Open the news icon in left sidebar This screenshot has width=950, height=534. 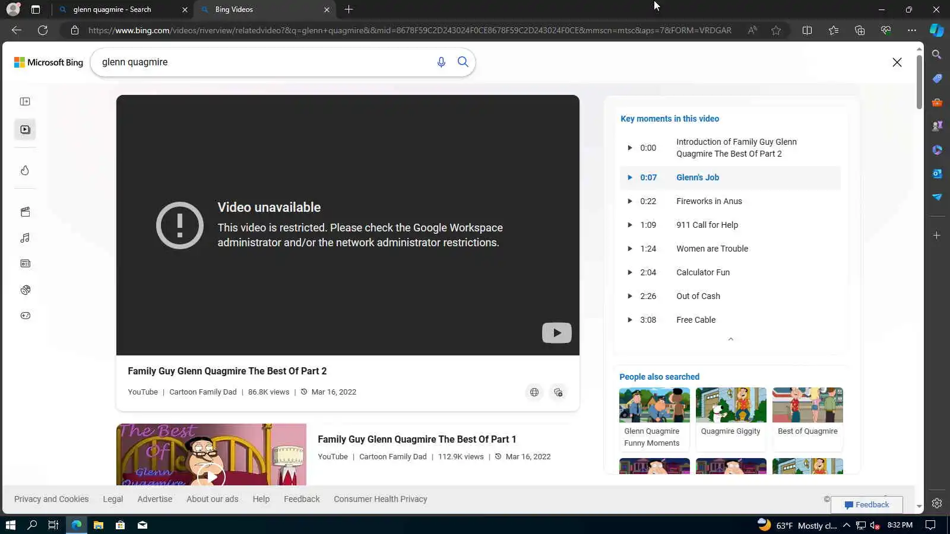coord(25,263)
